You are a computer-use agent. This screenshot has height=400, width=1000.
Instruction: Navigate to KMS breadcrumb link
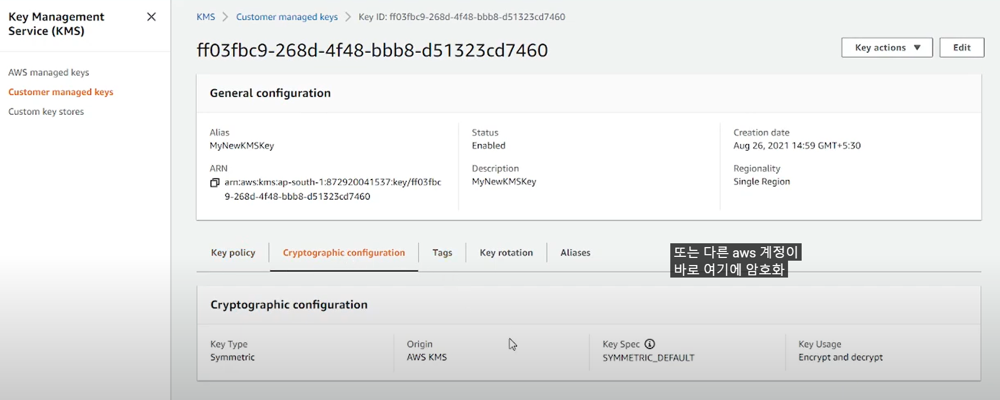pyautogui.click(x=205, y=17)
